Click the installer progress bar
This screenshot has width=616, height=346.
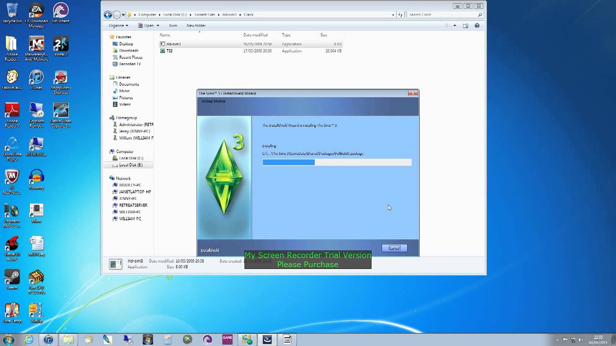[x=337, y=162]
